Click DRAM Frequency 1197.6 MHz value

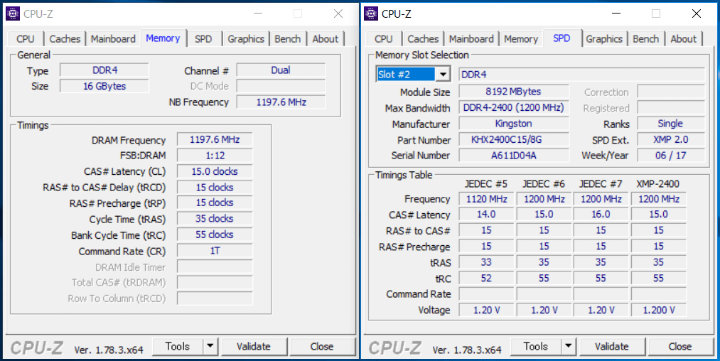[x=215, y=139]
